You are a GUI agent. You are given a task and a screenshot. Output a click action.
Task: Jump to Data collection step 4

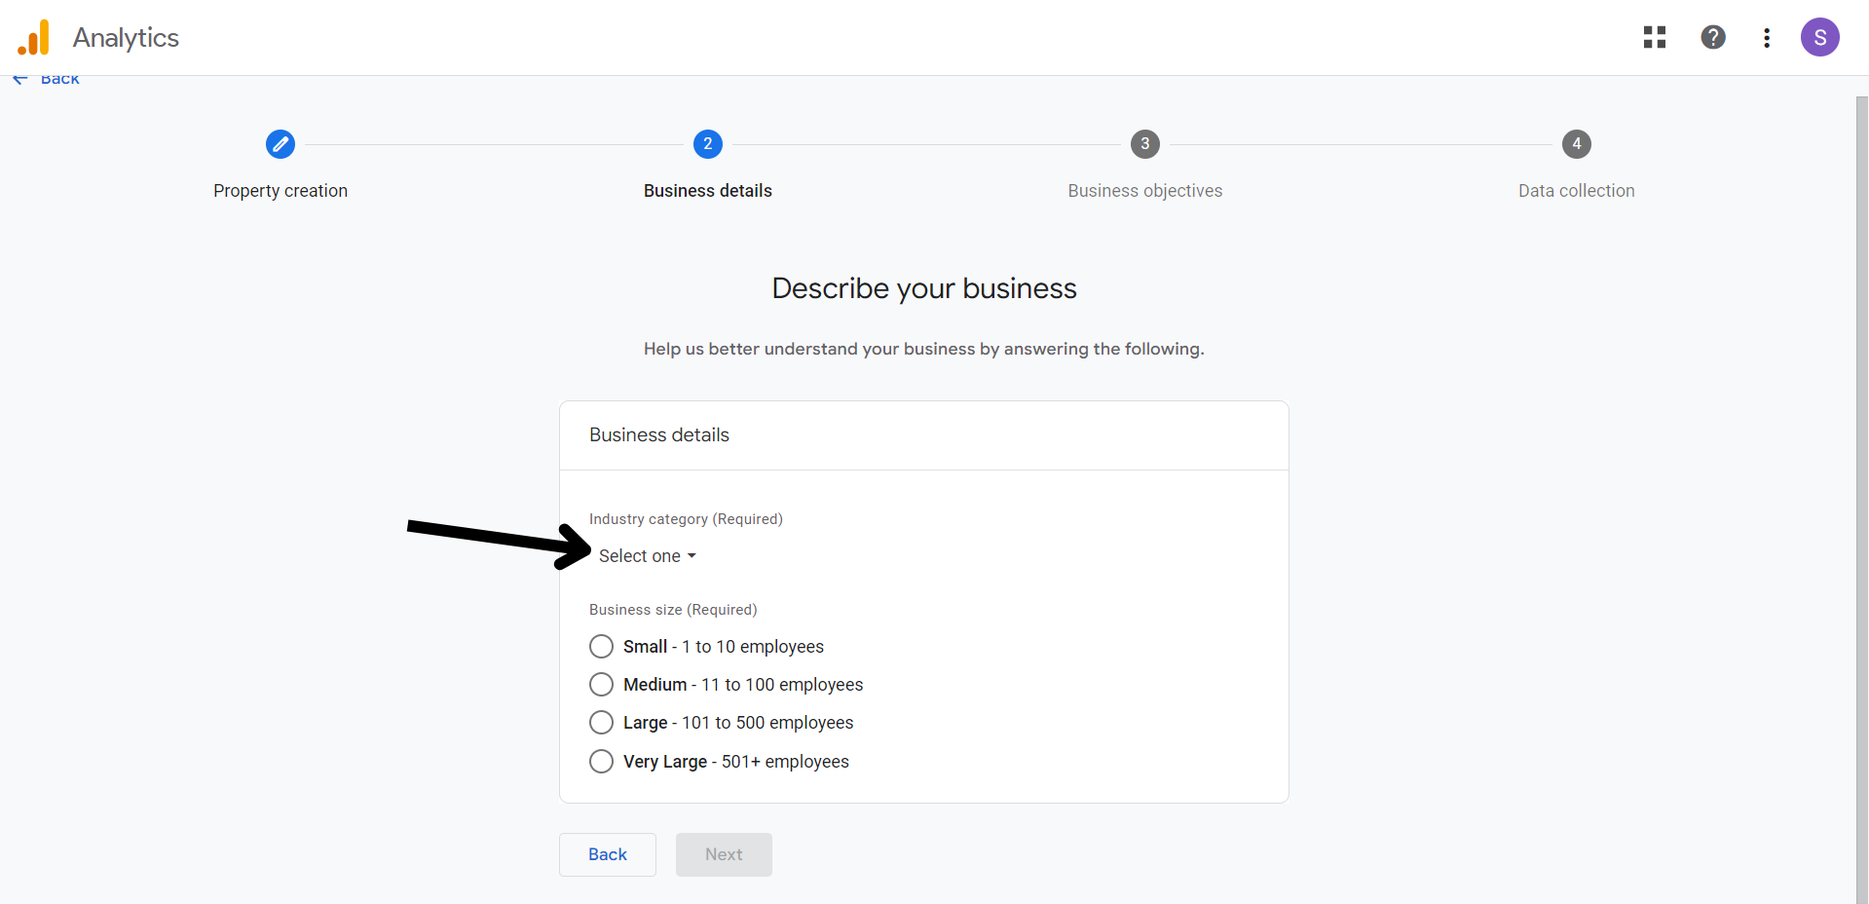(x=1576, y=144)
